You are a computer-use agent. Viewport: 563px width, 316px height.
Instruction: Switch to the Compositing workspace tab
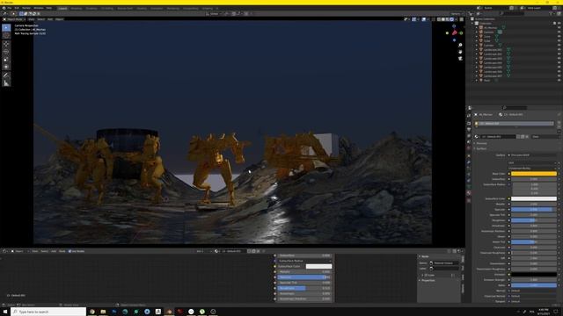click(x=190, y=8)
